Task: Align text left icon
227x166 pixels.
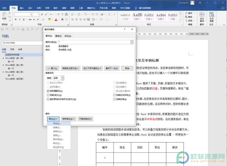Action: point(73,19)
